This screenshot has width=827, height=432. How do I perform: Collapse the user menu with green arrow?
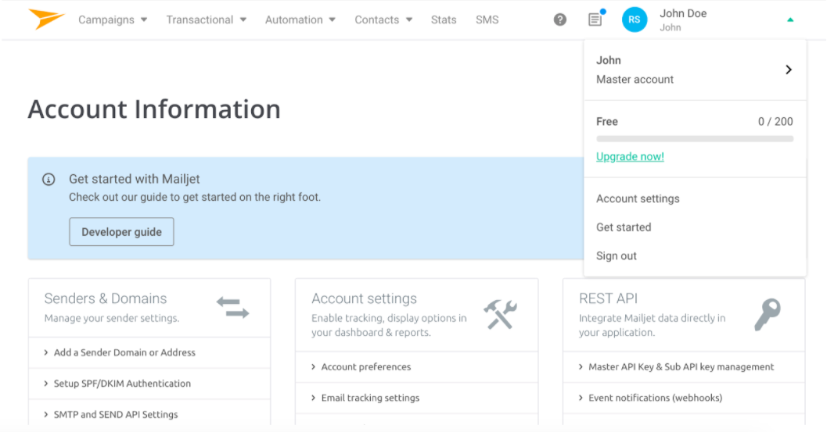point(790,20)
